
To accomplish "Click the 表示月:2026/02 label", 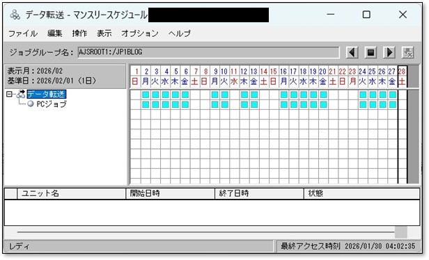I will (x=35, y=71).
